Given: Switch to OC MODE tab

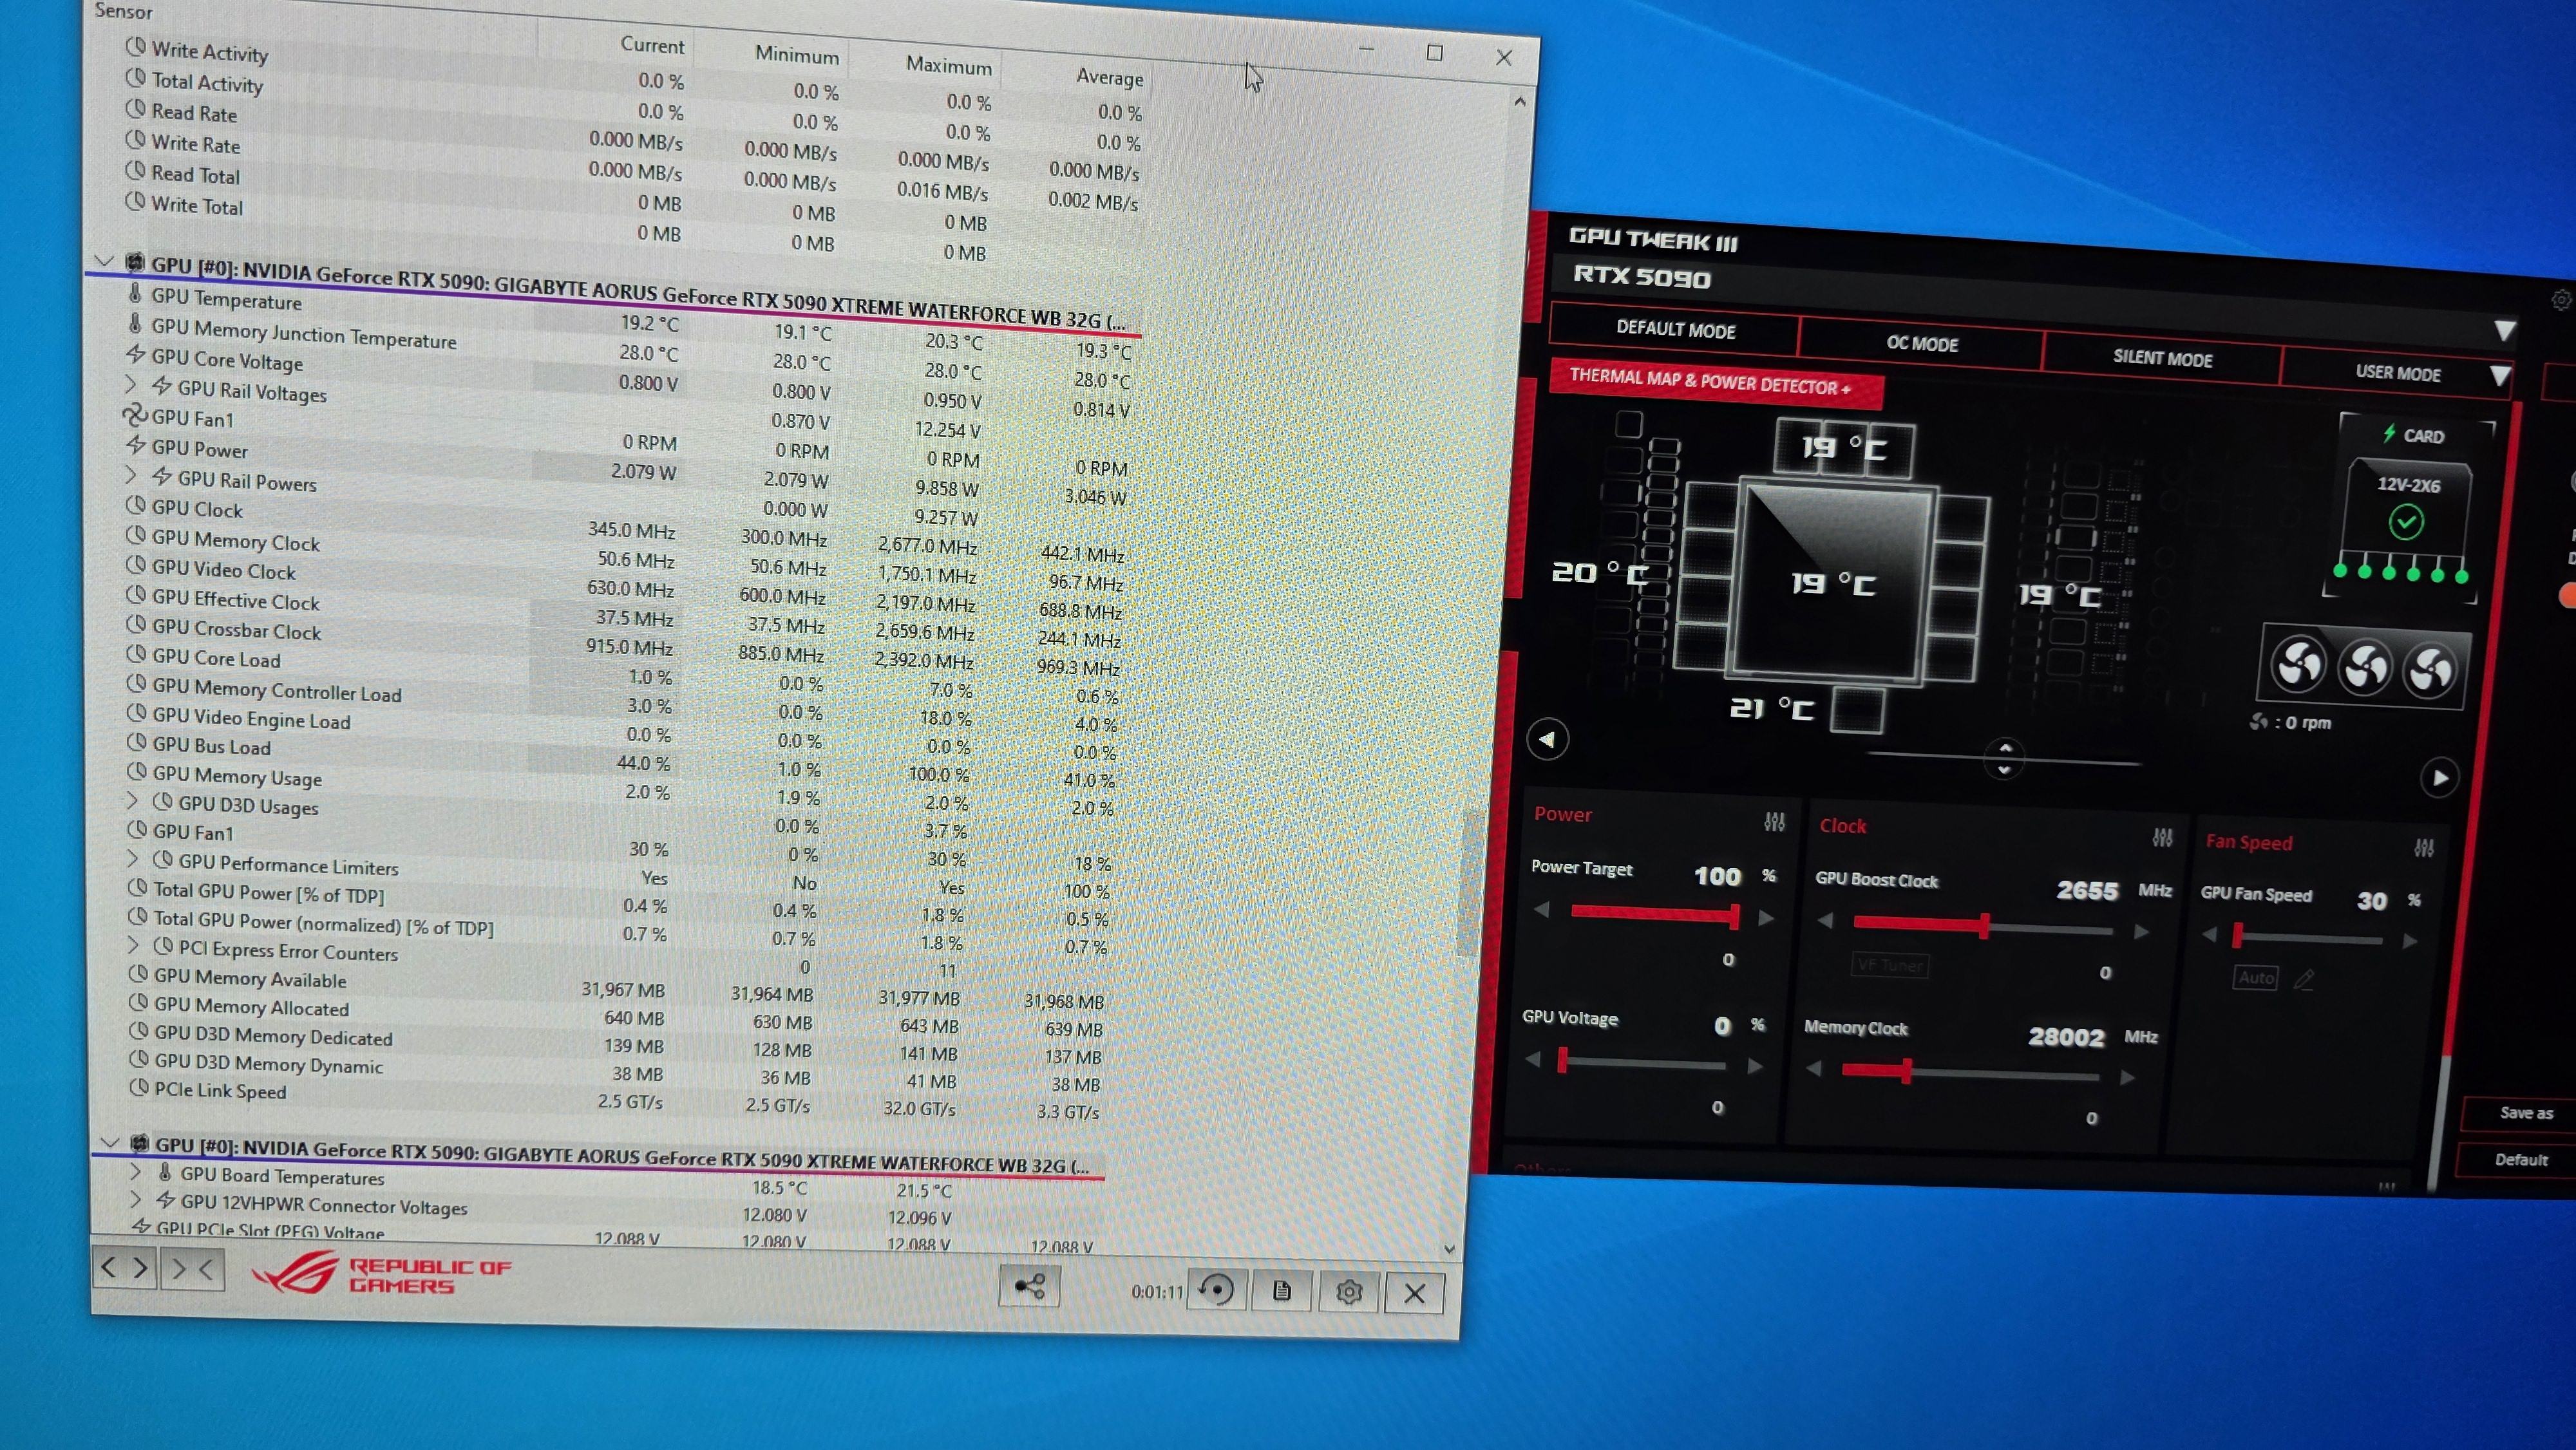Looking at the screenshot, I should (1921, 344).
